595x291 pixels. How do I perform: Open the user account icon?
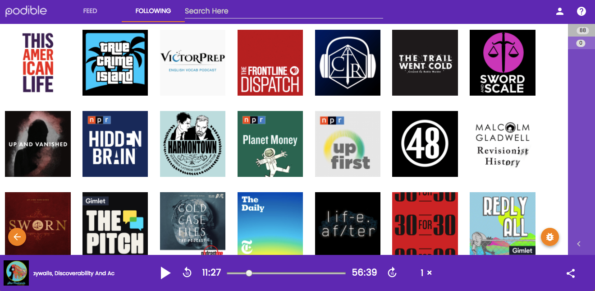coord(560,11)
